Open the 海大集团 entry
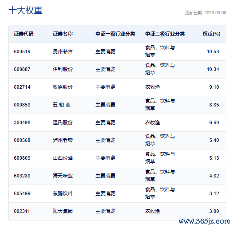233x228 pixels. pos(63,211)
